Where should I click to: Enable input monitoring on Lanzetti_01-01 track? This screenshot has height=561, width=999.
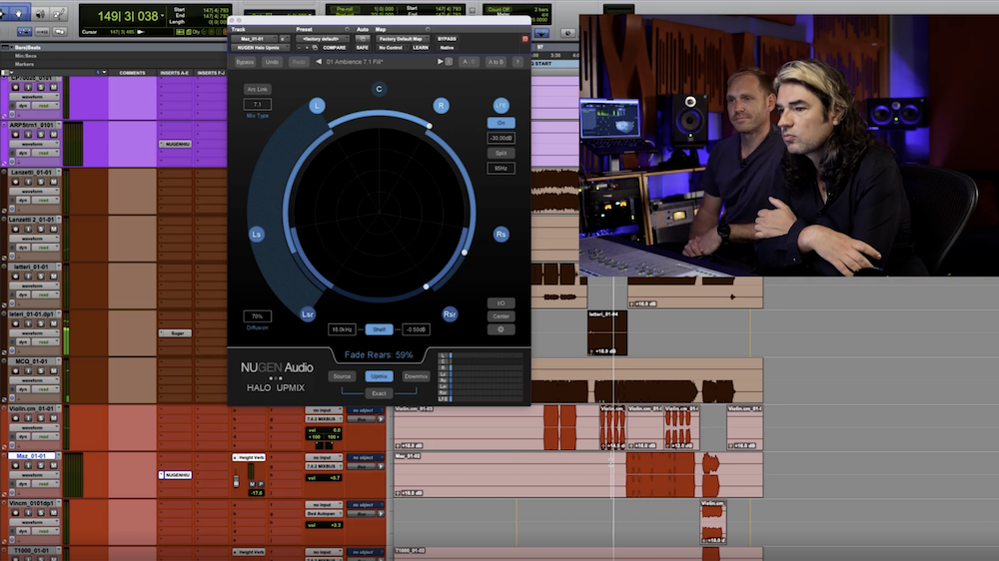point(29,182)
